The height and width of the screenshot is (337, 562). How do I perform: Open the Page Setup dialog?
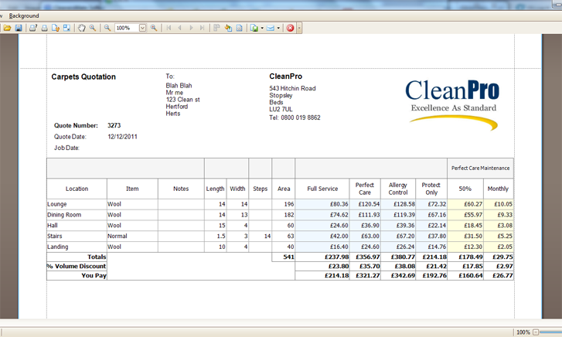point(56,28)
